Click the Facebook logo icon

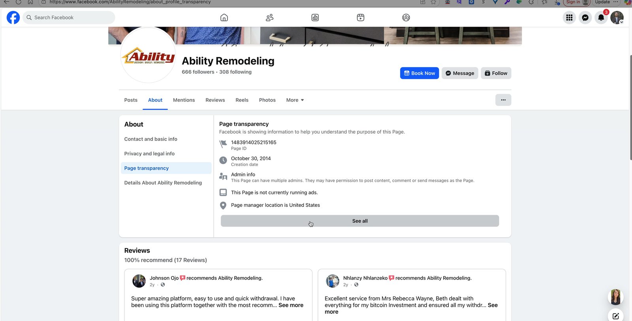coord(13,17)
